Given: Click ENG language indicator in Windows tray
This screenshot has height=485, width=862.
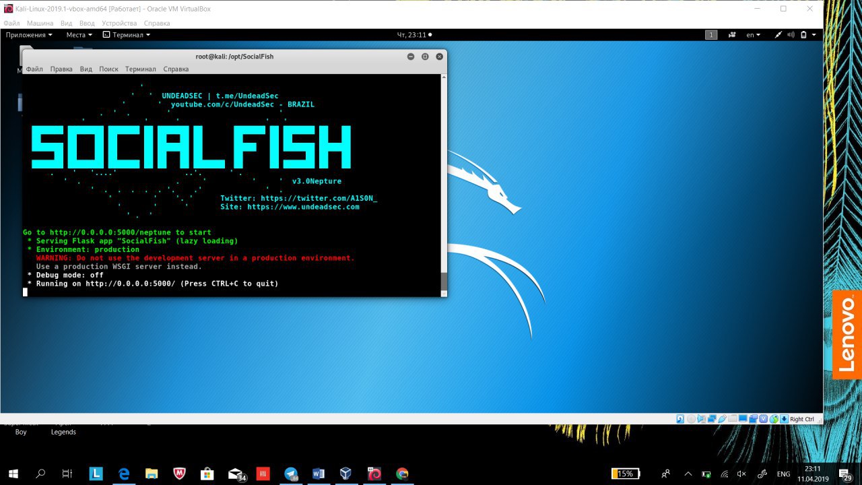Looking at the screenshot, I should pos(783,474).
